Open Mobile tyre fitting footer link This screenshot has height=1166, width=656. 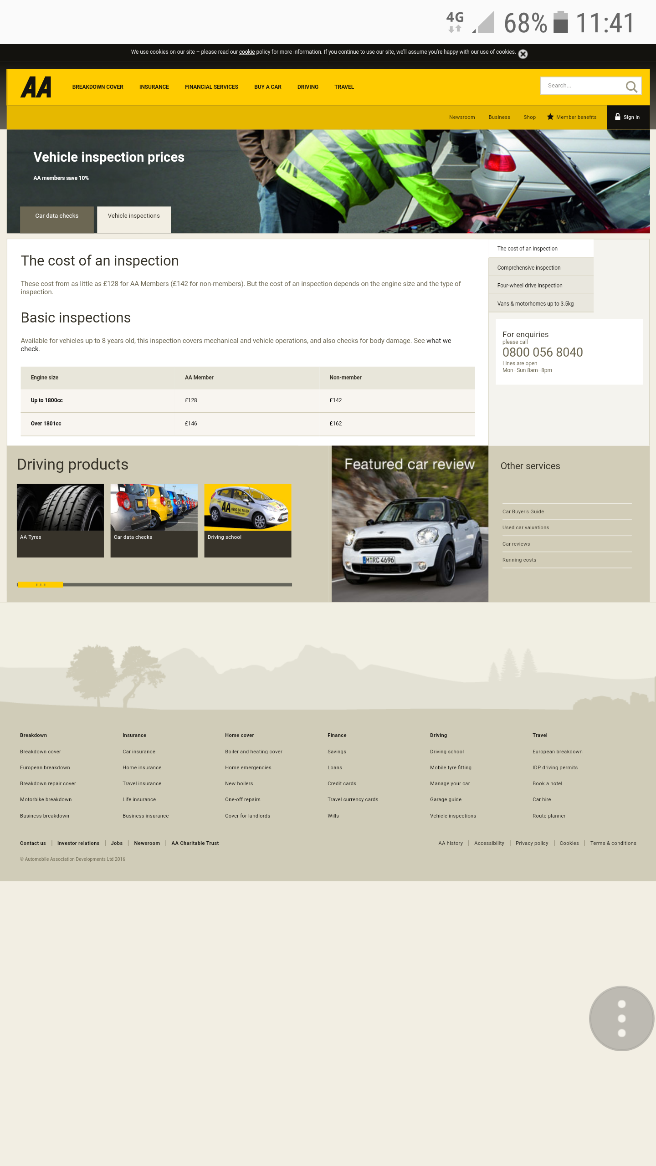point(451,768)
